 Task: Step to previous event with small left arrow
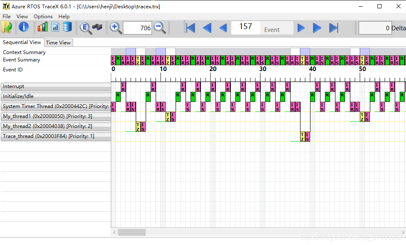click(223, 28)
